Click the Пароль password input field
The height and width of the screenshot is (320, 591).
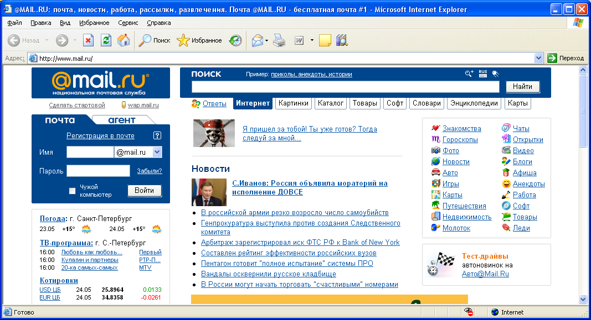pyautogui.click(x=99, y=171)
